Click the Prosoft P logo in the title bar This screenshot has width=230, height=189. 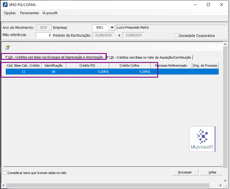click(5, 5)
